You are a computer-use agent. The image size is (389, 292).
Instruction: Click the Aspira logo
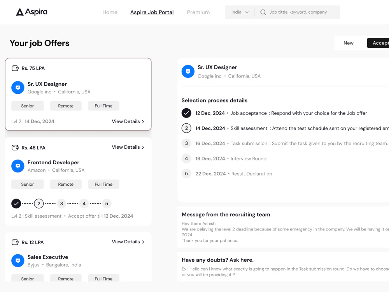[x=32, y=12]
